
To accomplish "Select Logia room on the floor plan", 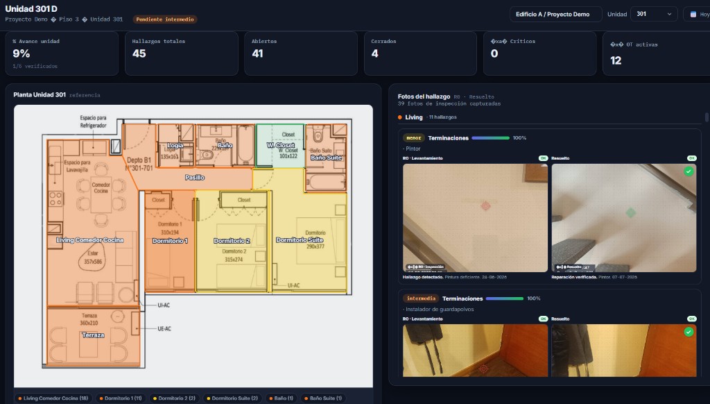I will point(175,146).
